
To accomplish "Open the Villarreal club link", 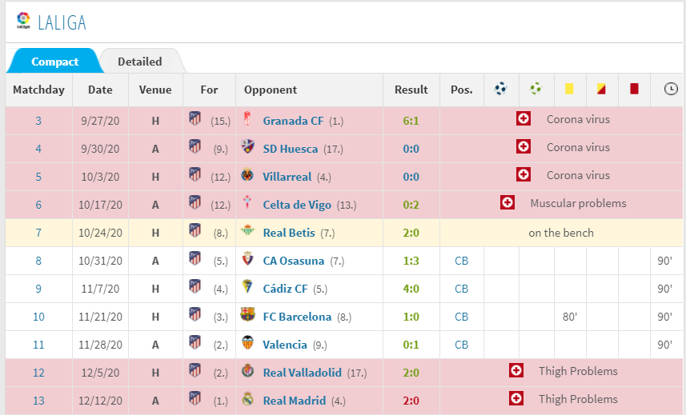I will tap(287, 176).
